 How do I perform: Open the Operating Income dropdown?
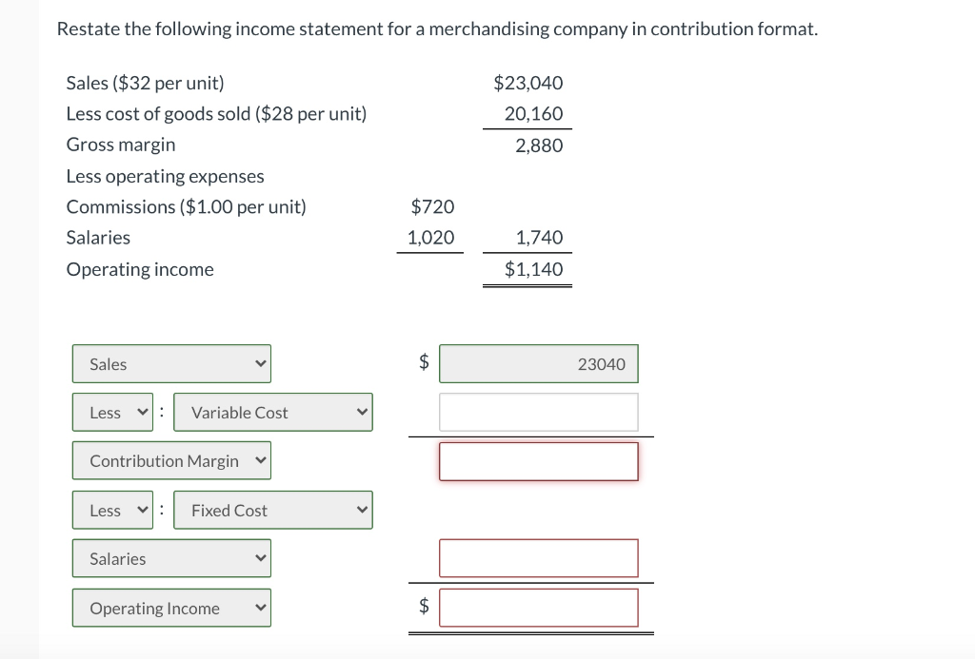click(x=171, y=608)
